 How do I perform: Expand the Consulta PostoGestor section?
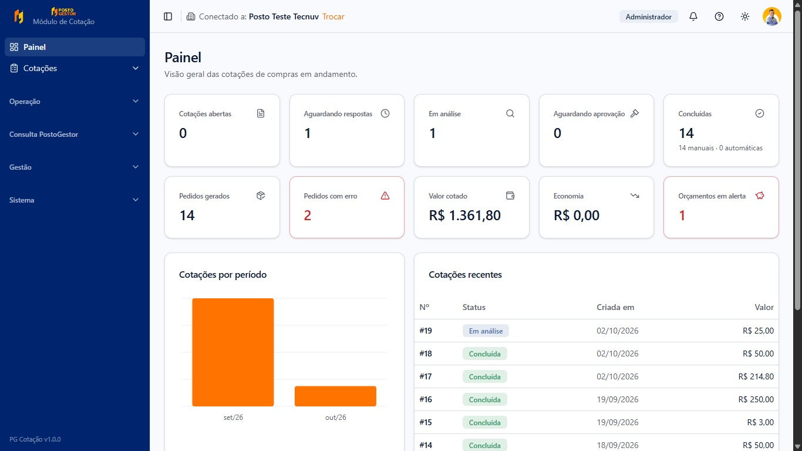coord(75,134)
